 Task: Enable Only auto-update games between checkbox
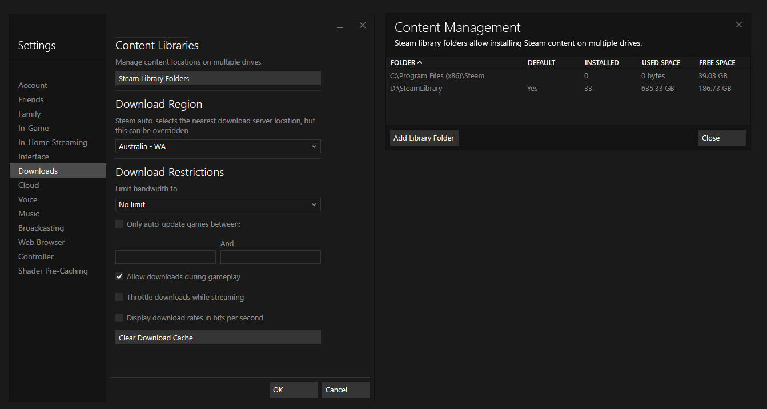click(x=119, y=224)
